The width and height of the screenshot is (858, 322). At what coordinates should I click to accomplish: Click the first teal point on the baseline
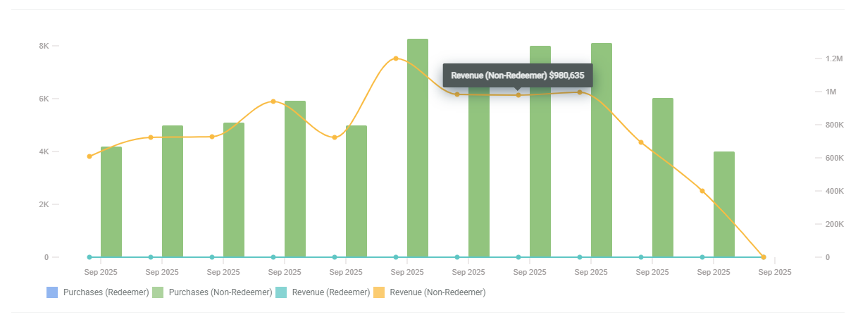click(x=89, y=257)
